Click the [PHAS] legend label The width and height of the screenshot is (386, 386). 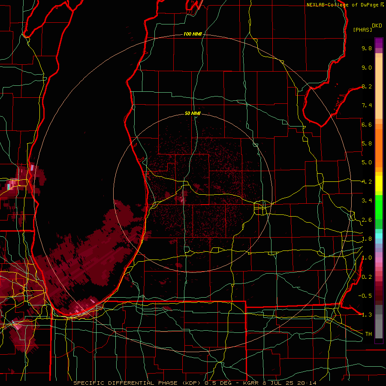(x=362, y=30)
